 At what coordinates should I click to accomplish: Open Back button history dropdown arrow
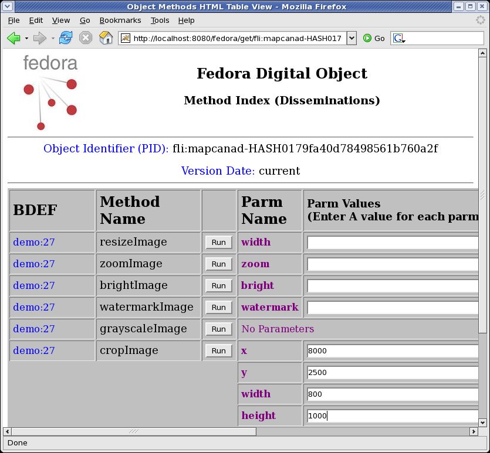pos(26,38)
